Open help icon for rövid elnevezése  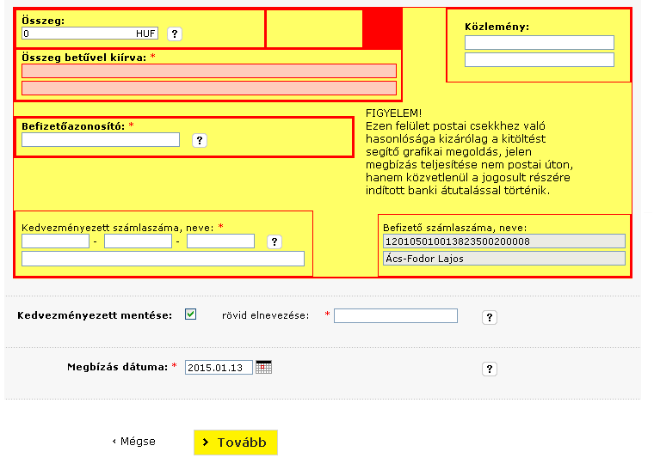click(490, 317)
